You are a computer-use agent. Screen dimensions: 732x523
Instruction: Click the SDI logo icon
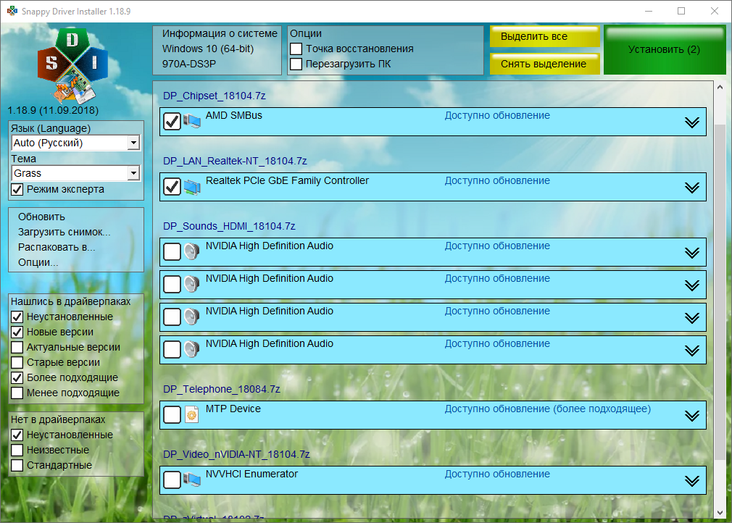(72, 65)
